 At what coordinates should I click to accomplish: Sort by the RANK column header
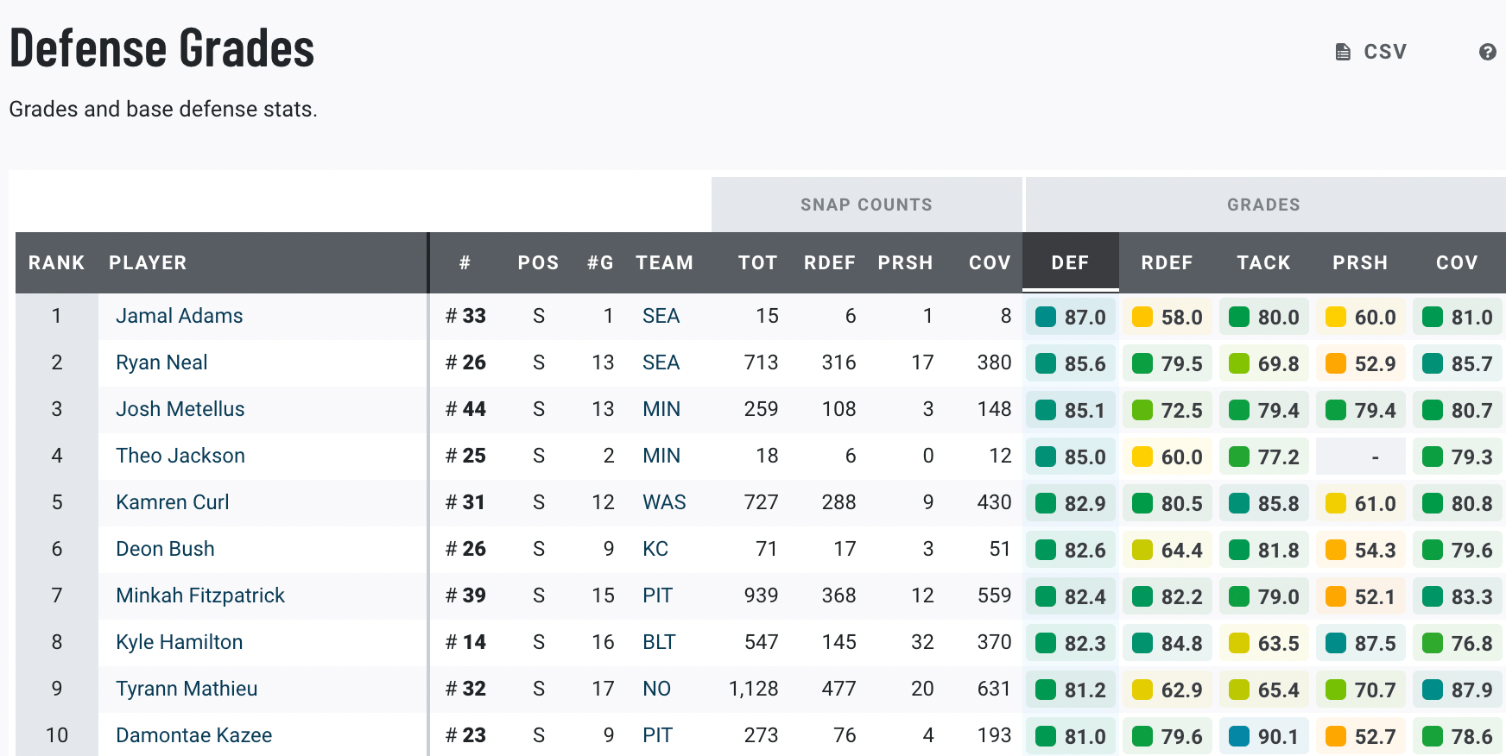coord(55,263)
